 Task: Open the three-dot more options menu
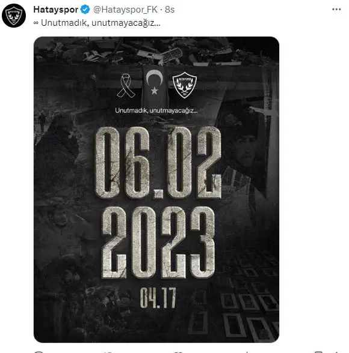[336, 10]
